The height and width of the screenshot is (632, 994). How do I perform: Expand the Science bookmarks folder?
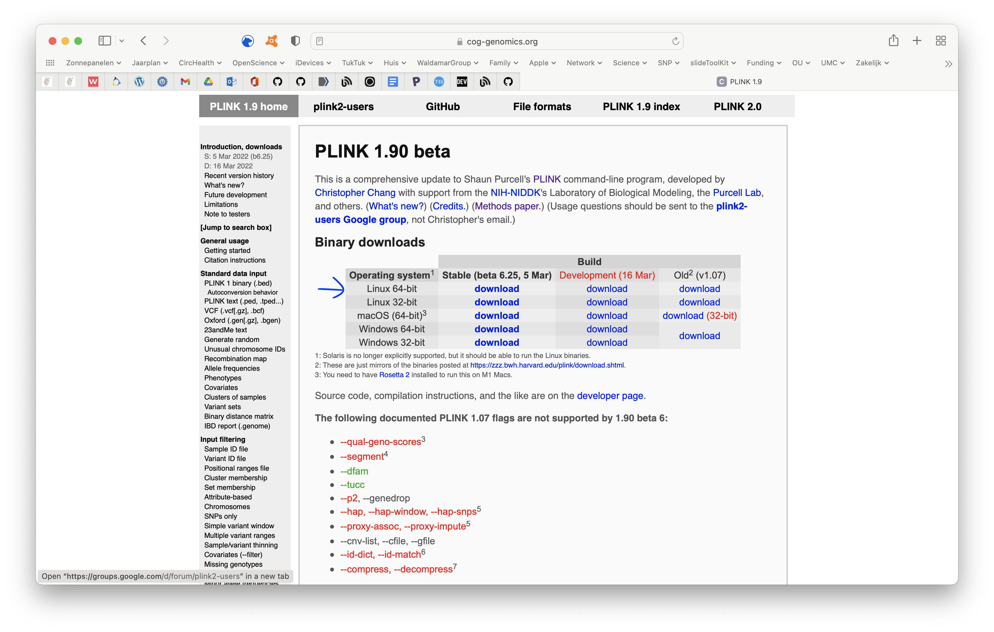pyautogui.click(x=630, y=63)
